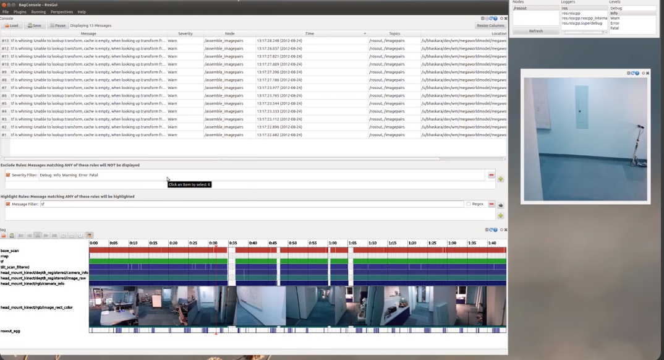
Task: Click the Time column sort arrow
Action: click(365, 33)
